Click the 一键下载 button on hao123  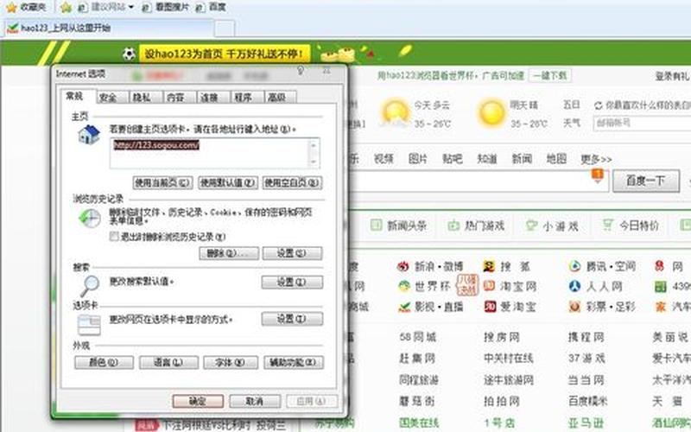(x=550, y=75)
